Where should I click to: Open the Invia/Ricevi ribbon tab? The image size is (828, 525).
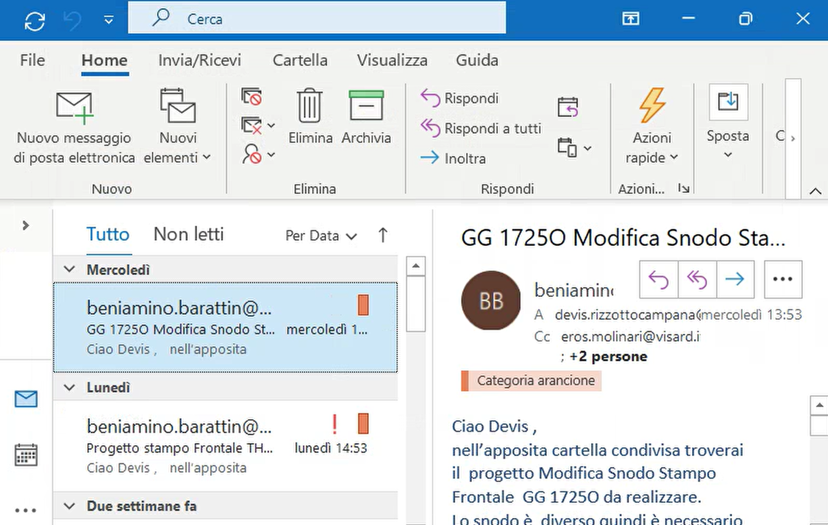coord(199,60)
